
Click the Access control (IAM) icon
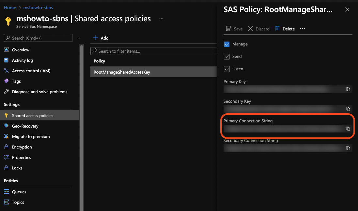(7, 71)
